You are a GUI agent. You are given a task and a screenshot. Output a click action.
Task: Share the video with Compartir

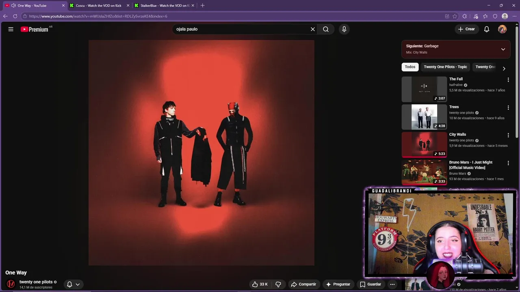tap(303, 284)
